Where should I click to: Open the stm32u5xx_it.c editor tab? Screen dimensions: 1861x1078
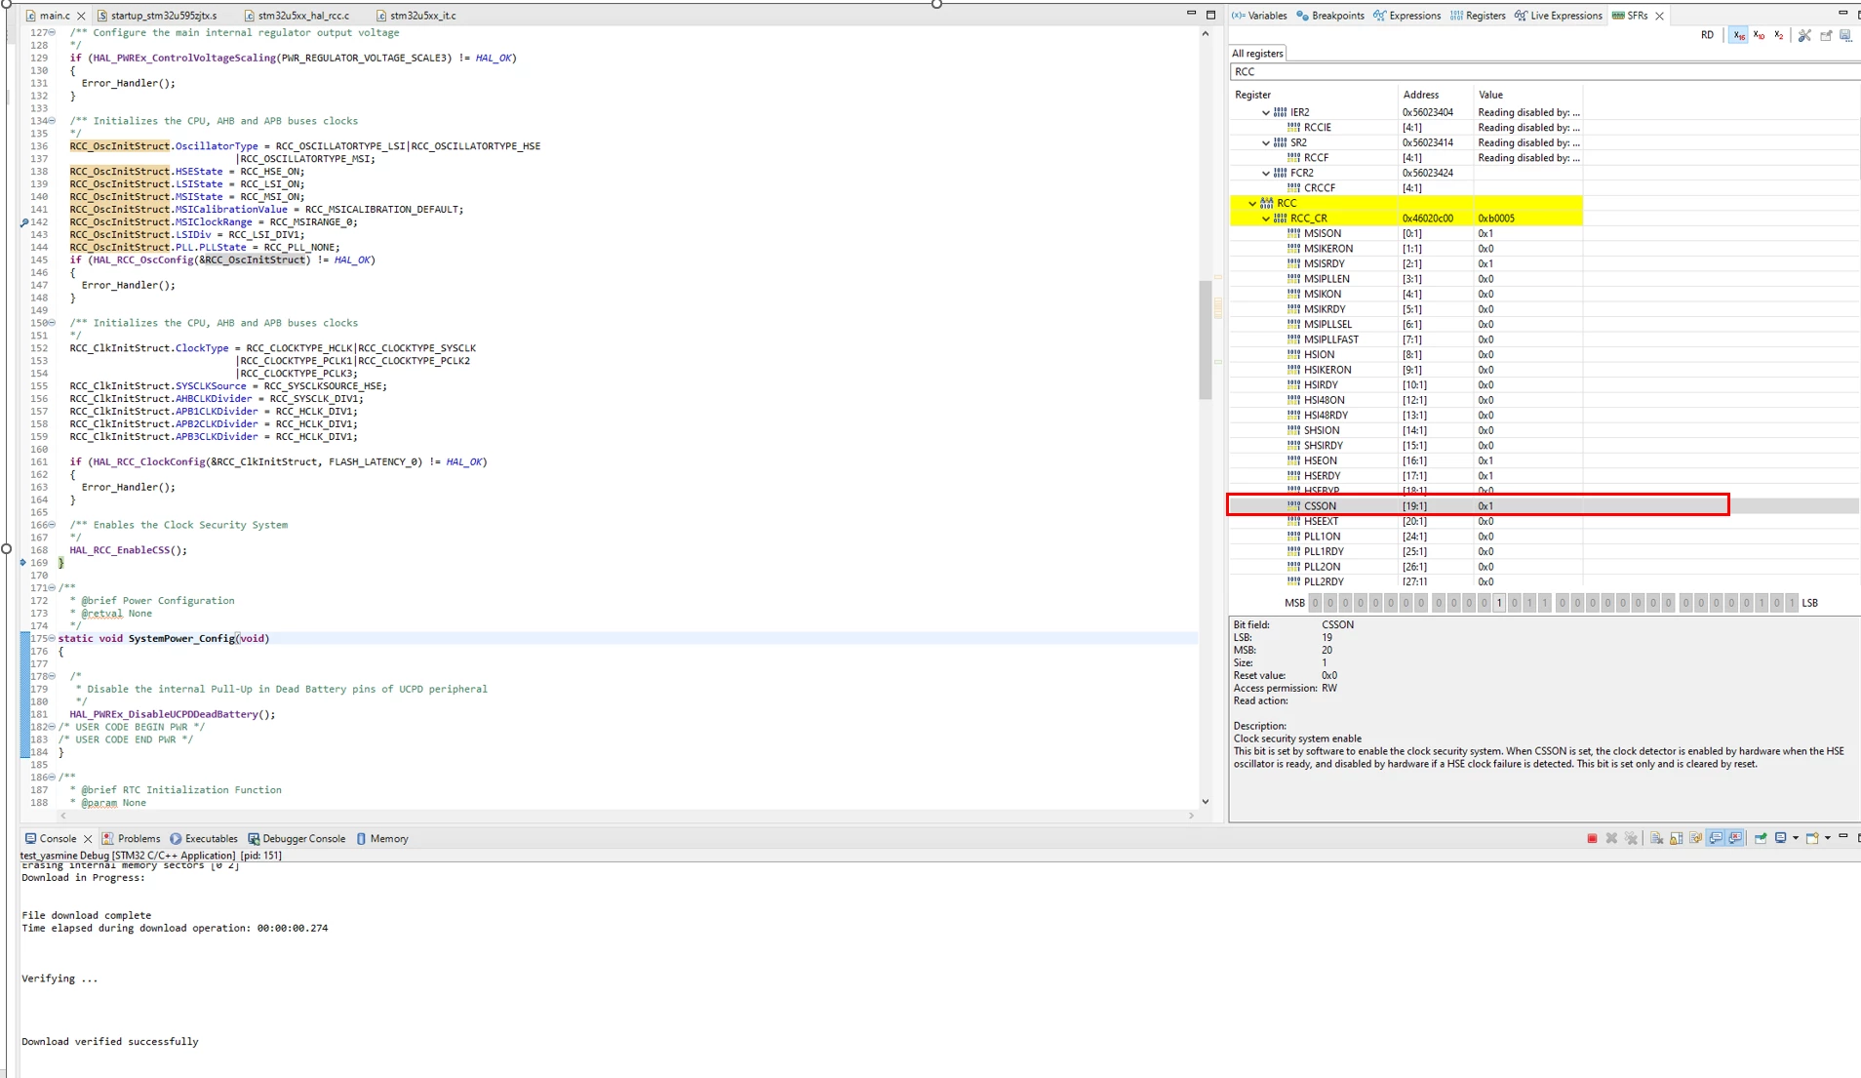point(416,16)
